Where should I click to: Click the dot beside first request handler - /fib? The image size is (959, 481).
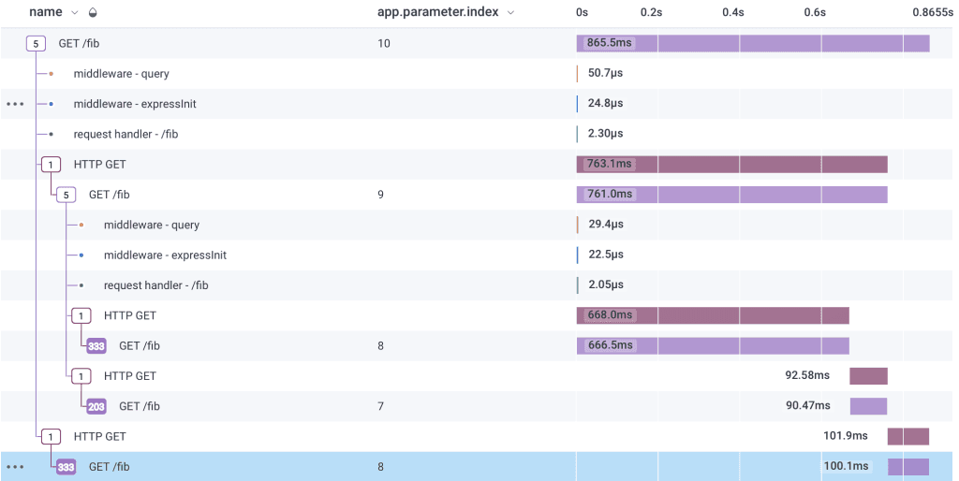click(51, 134)
